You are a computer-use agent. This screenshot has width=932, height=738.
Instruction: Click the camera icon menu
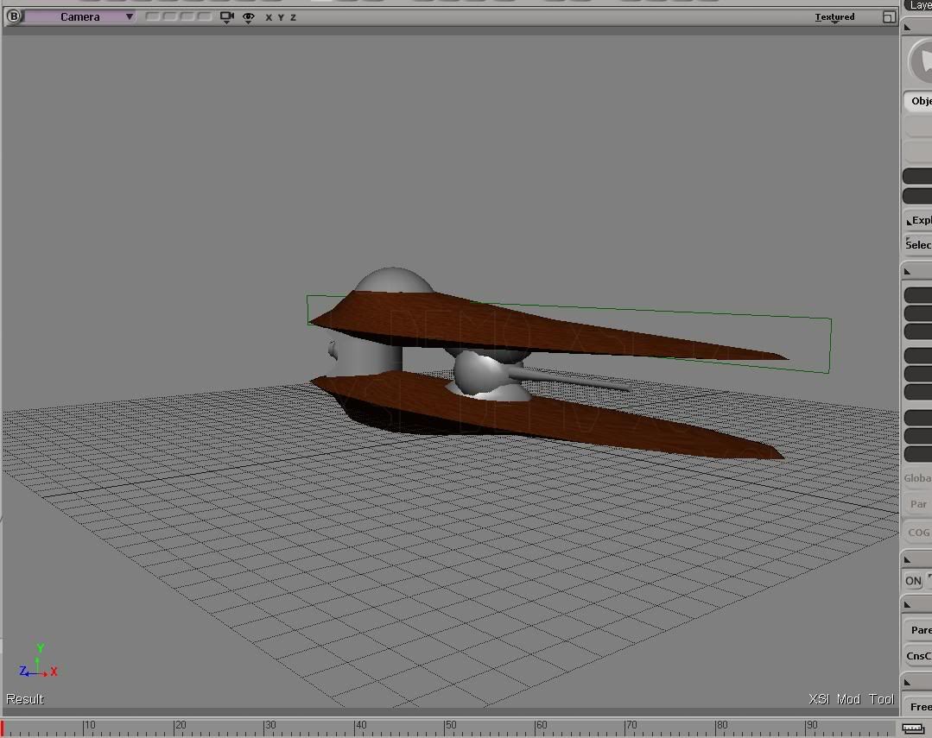(226, 17)
